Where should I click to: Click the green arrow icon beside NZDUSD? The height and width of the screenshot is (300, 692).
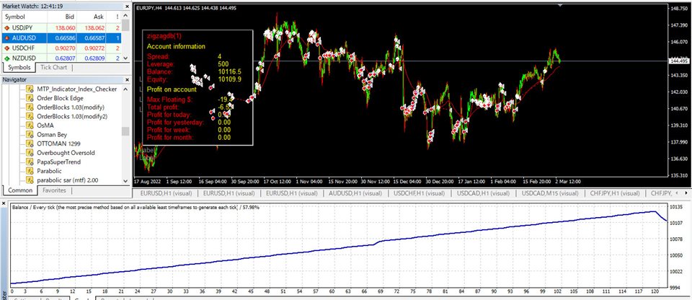pos(8,58)
